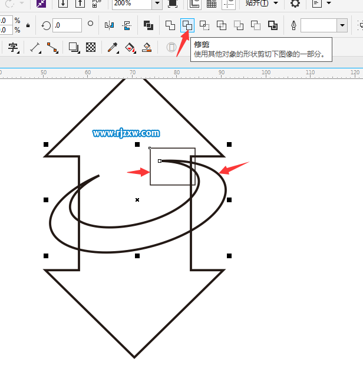363x385 pixels.
Task: Open the Quick Customize toolbox button
Action: (x=171, y=47)
